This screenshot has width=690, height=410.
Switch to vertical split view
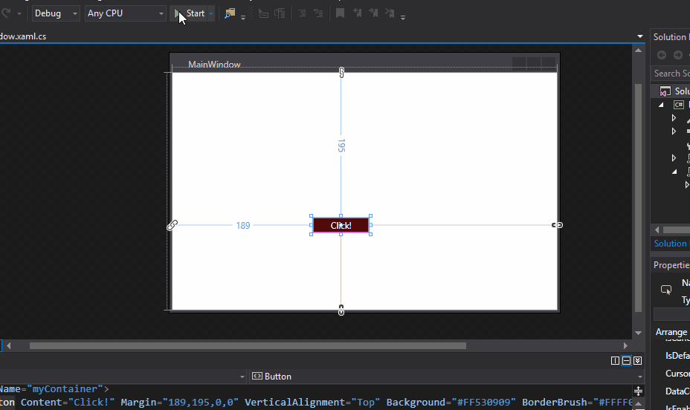[x=615, y=361]
